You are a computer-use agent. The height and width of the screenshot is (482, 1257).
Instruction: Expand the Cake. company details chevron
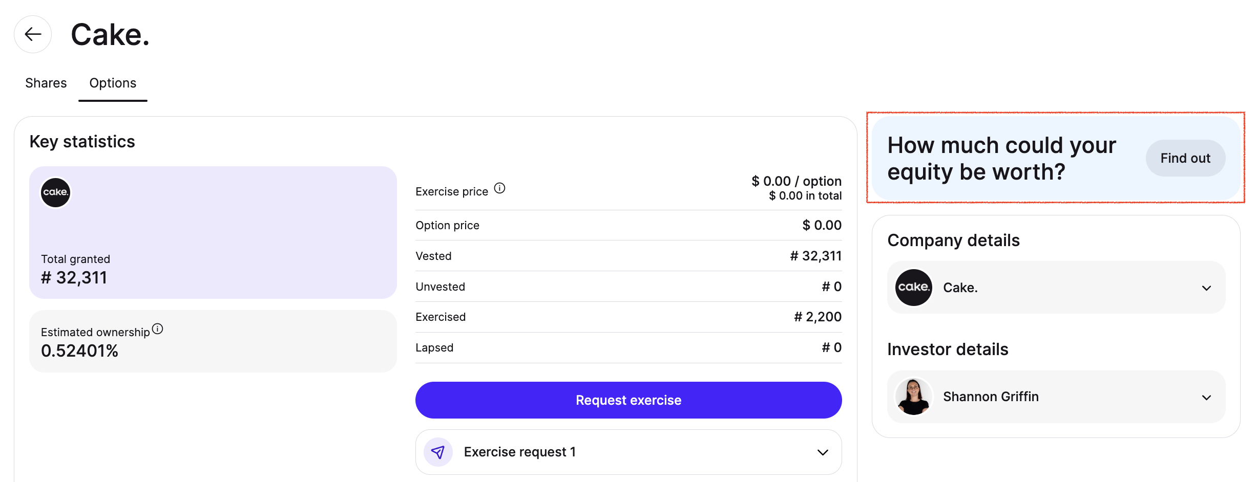[x=1207, y=288]
